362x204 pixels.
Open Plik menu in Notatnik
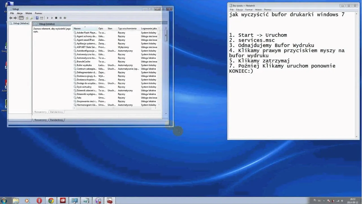(232, 10)
